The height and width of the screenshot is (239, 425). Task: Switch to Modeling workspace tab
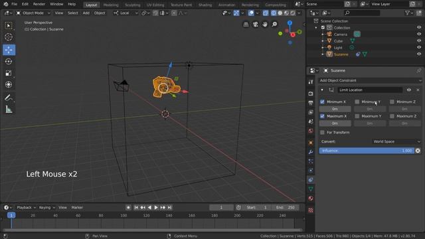pos(111,5)
